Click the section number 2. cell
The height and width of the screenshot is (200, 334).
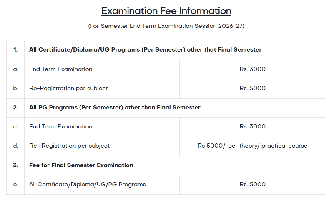(15, 107)
